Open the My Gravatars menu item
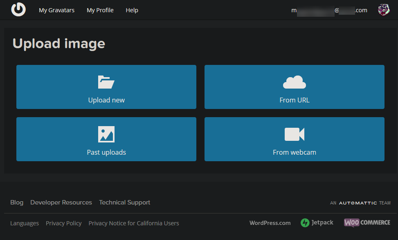The image size is (398, 240). click(56, 10)
